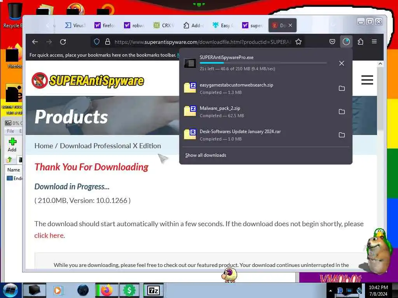
Task: Click the SUPERAntiSpywarePro.exe download progress bar
Action: tap(263, 63)
